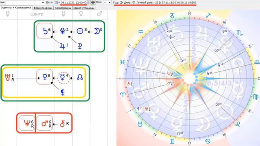
Task: Open the Макет страницы tab
Action: click(x=84, y=8)
